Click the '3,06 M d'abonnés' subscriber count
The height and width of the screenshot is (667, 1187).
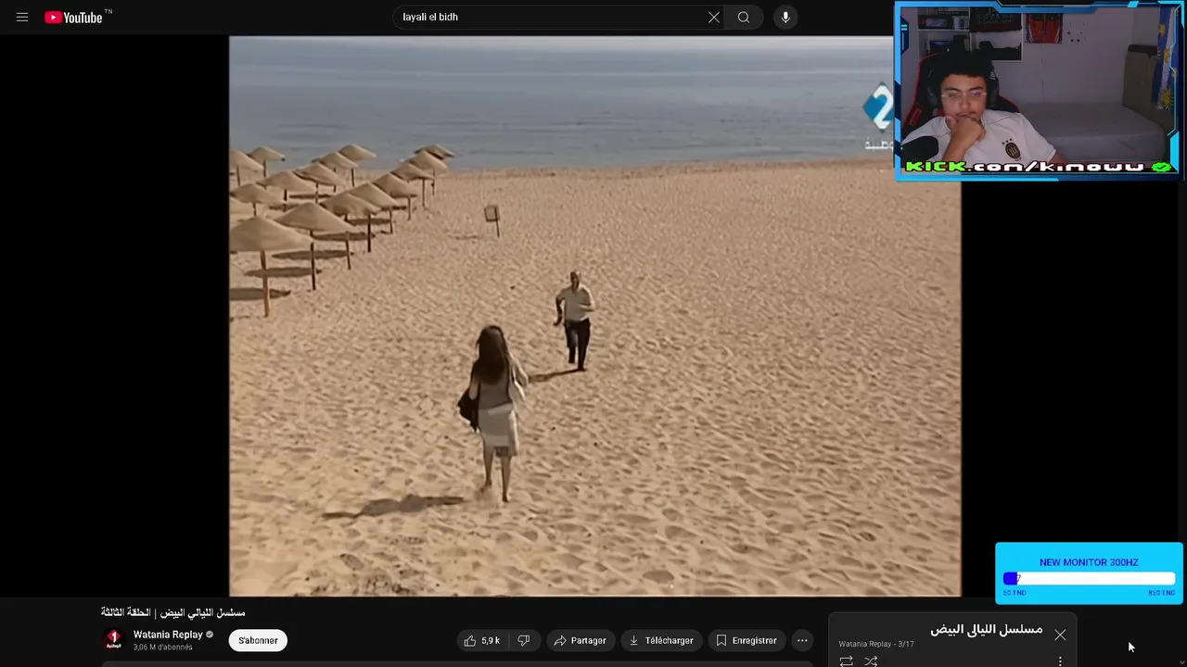point(163,648)
